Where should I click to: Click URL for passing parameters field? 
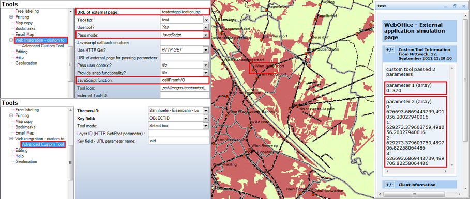click(x=185, y=57)
